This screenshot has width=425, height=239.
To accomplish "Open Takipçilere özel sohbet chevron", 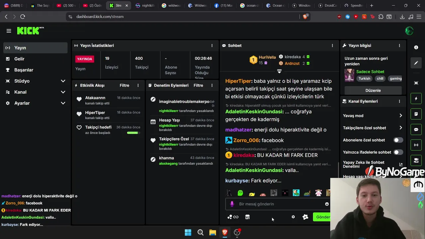I will tap(401, 128).
